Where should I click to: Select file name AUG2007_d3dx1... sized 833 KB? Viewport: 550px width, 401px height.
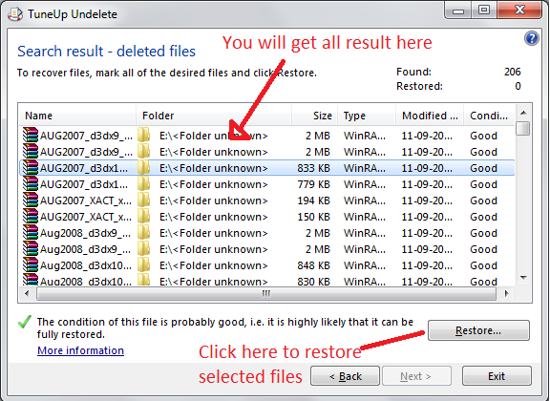84,168
